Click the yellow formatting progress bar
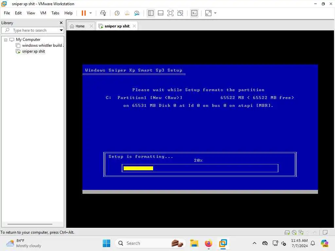This screenshot has height=251, width=335. click(x=138, y=168)
